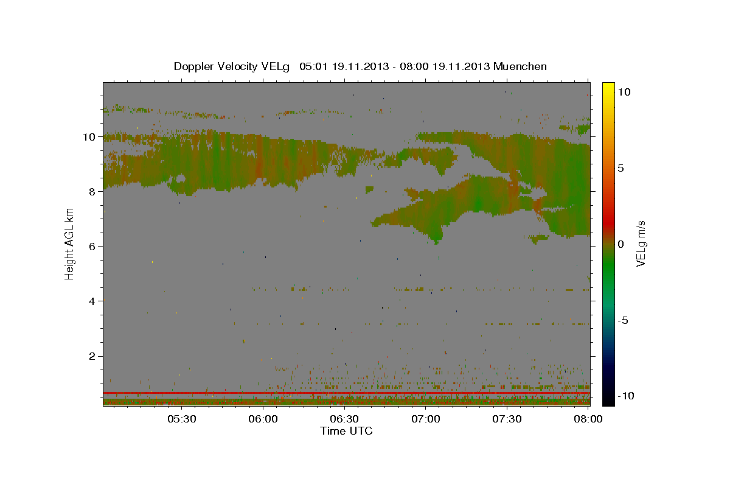This screenshot has height=487, width=730.
Task: Click the "Height AGL km" axis label
Action: [x=70, y=243]
